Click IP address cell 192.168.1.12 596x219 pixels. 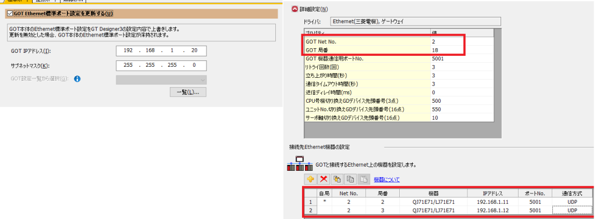[x=493, y=210]
